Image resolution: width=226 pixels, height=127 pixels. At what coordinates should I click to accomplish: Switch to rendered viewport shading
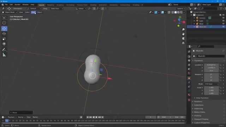(x=181, y=12)
